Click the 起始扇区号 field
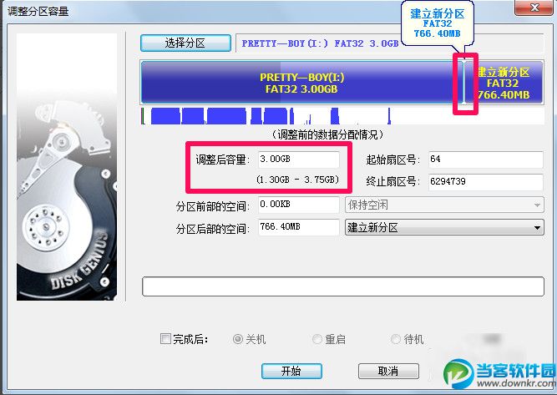This screenshot has height=395, width=557. [x=485, y=160]
